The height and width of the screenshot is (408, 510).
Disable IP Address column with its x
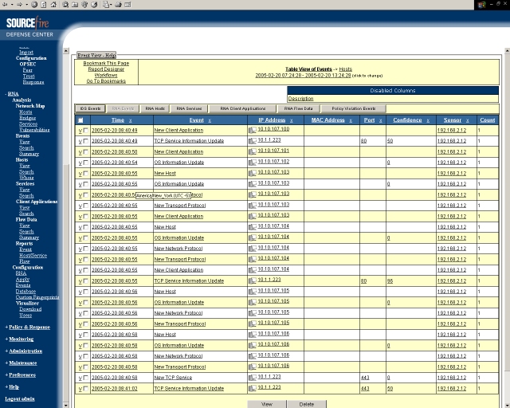[292, 120]
